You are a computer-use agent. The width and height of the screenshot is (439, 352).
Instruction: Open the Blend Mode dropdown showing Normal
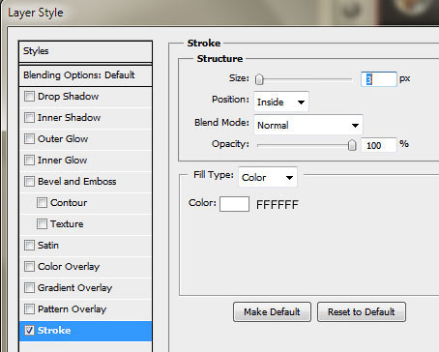tap(308, 125)
